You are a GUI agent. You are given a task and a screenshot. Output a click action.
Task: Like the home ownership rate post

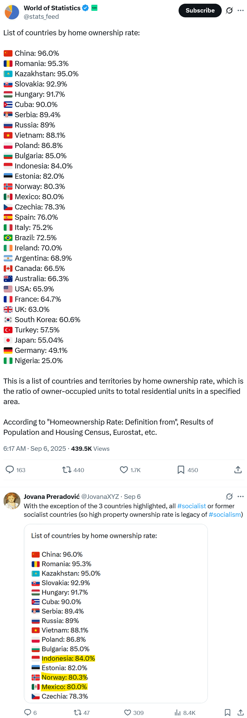[x=124, y=470]
